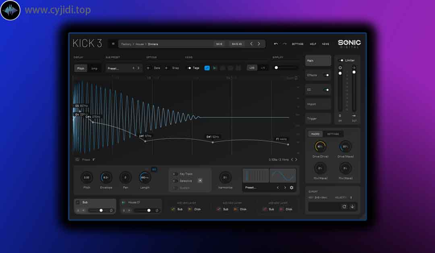The width and height of the screenshot is (435, 253).
Task: Click the export download arrow
Action: click(352, 206)
